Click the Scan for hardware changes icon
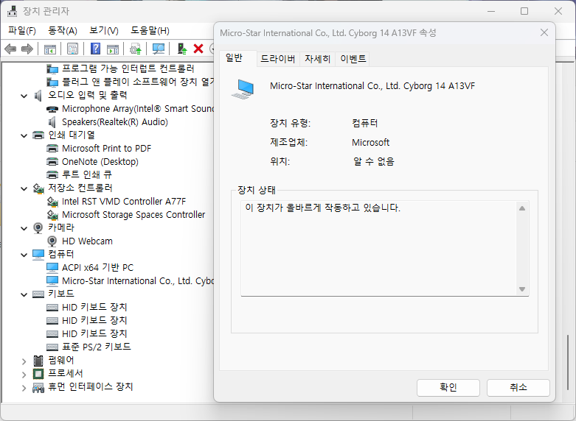The width and height of the screenshot is (576, 421). [159, 49]
